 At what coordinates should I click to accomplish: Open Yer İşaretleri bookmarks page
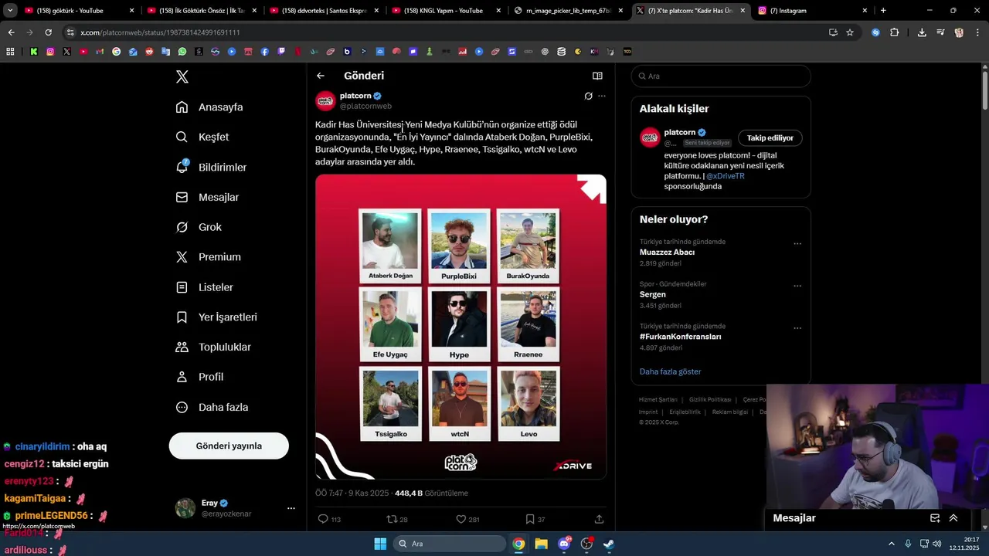point(216,317)
